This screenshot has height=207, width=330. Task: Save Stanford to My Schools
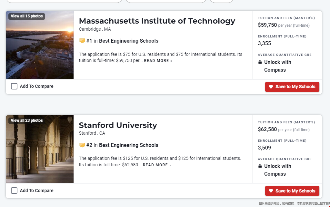tap(292, 191)
